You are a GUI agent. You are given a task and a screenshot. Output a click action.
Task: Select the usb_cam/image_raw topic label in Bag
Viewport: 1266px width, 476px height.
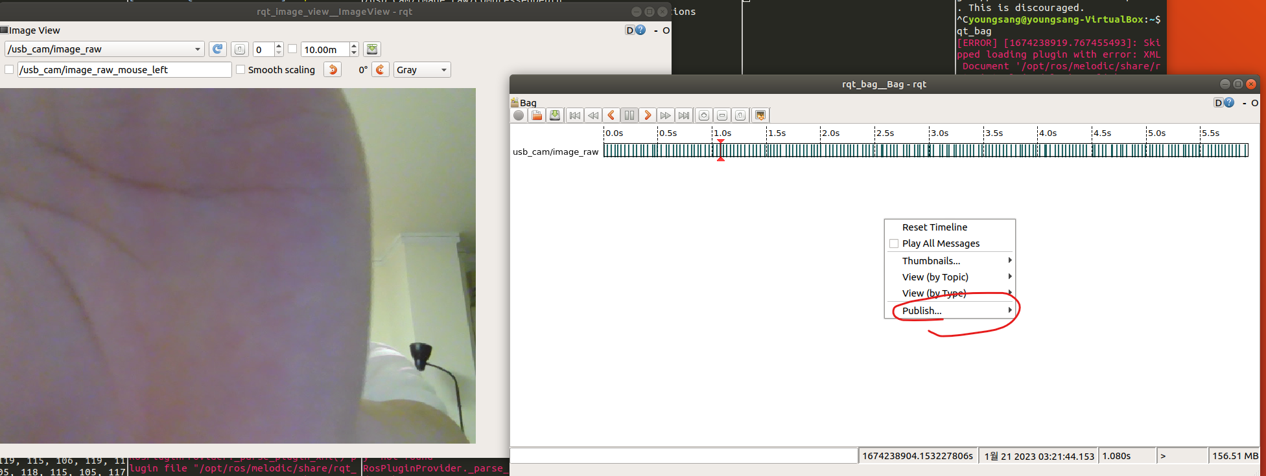(x=556, y=152)
